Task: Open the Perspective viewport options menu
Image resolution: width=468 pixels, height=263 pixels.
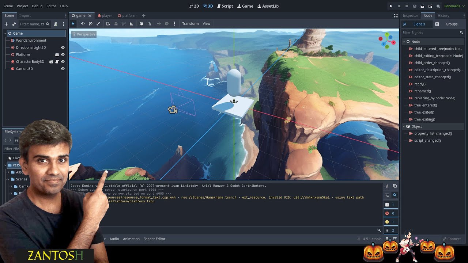Action: (84, 34)
